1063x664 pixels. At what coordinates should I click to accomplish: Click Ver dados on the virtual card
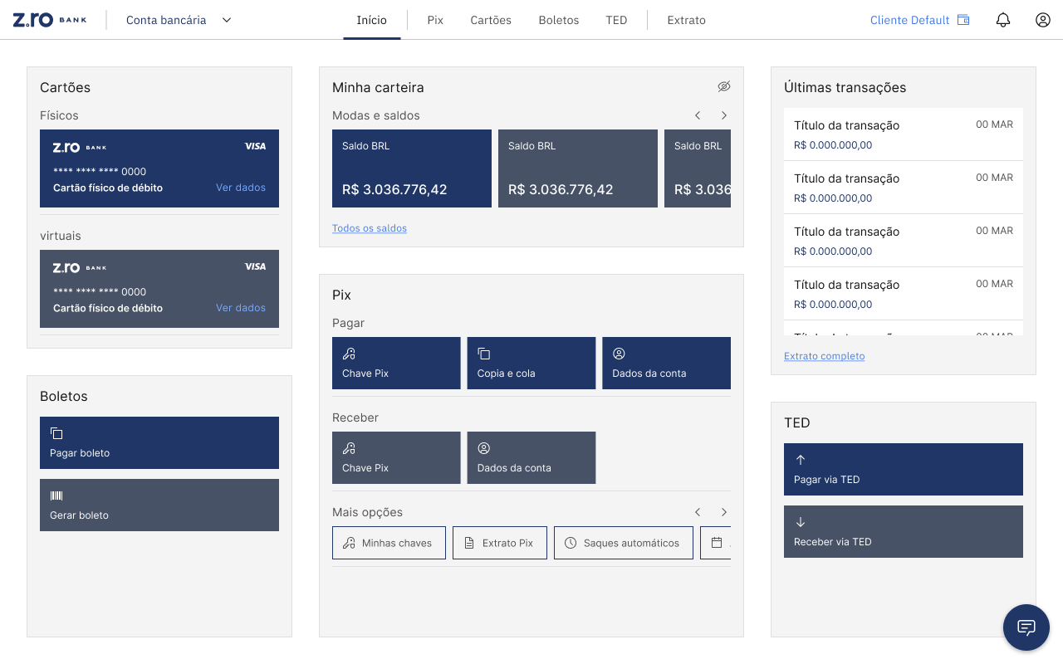[241, 308]
